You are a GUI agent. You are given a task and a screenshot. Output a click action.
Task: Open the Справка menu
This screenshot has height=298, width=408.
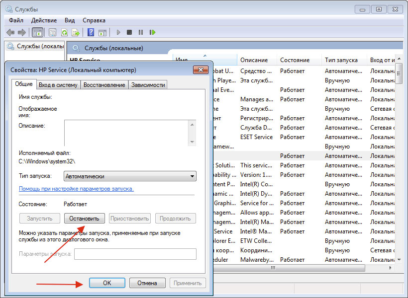[94, 20]
